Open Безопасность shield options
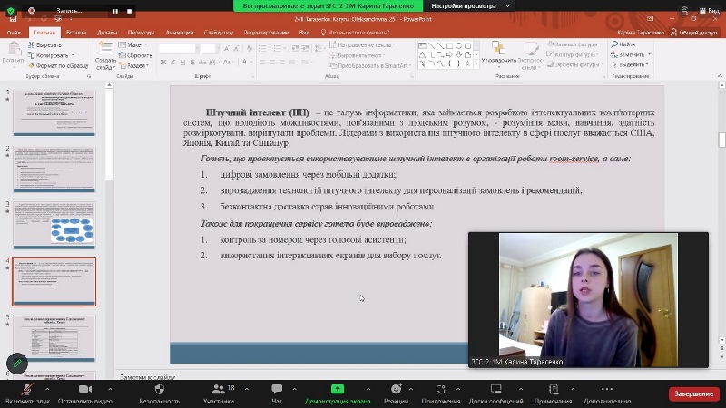This screenshot has width=726, height=408. (x=160, y=393)
